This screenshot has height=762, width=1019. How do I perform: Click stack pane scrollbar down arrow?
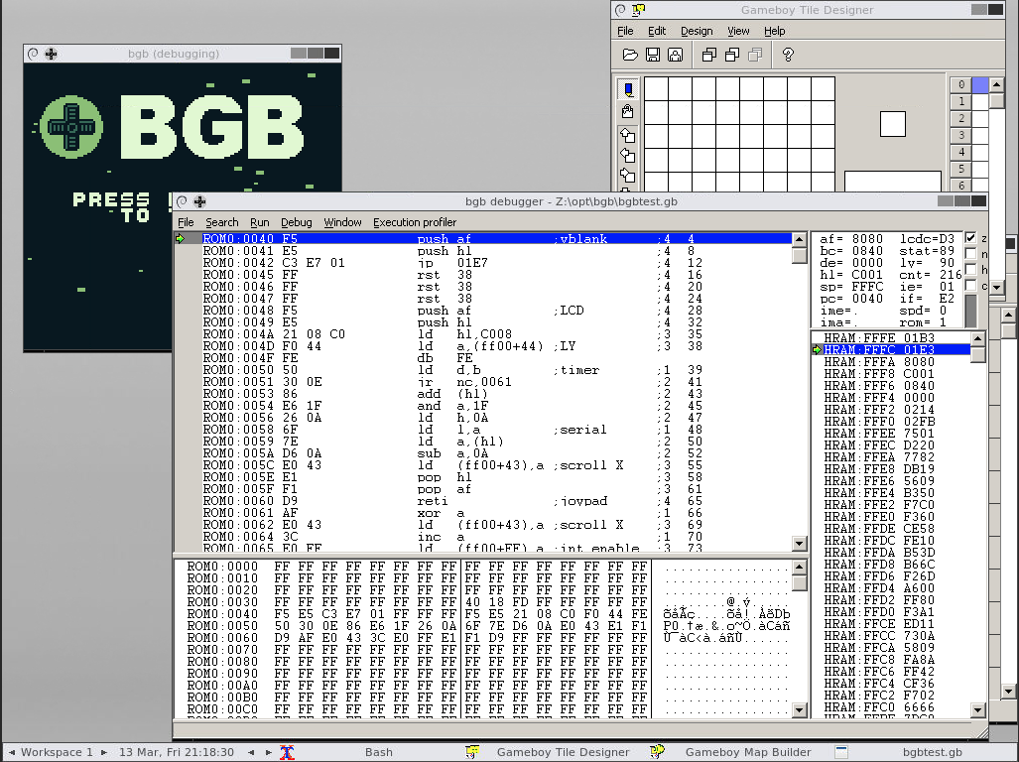[x=977, y=710]
